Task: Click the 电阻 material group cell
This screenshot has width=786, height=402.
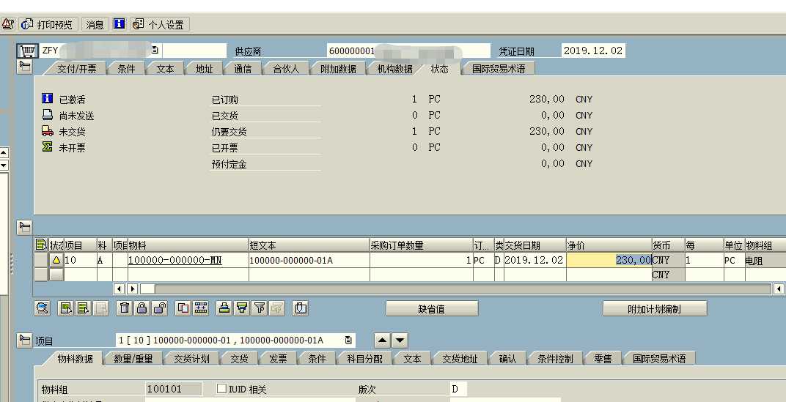Action: pyautogui.click(x=765, y=261)
